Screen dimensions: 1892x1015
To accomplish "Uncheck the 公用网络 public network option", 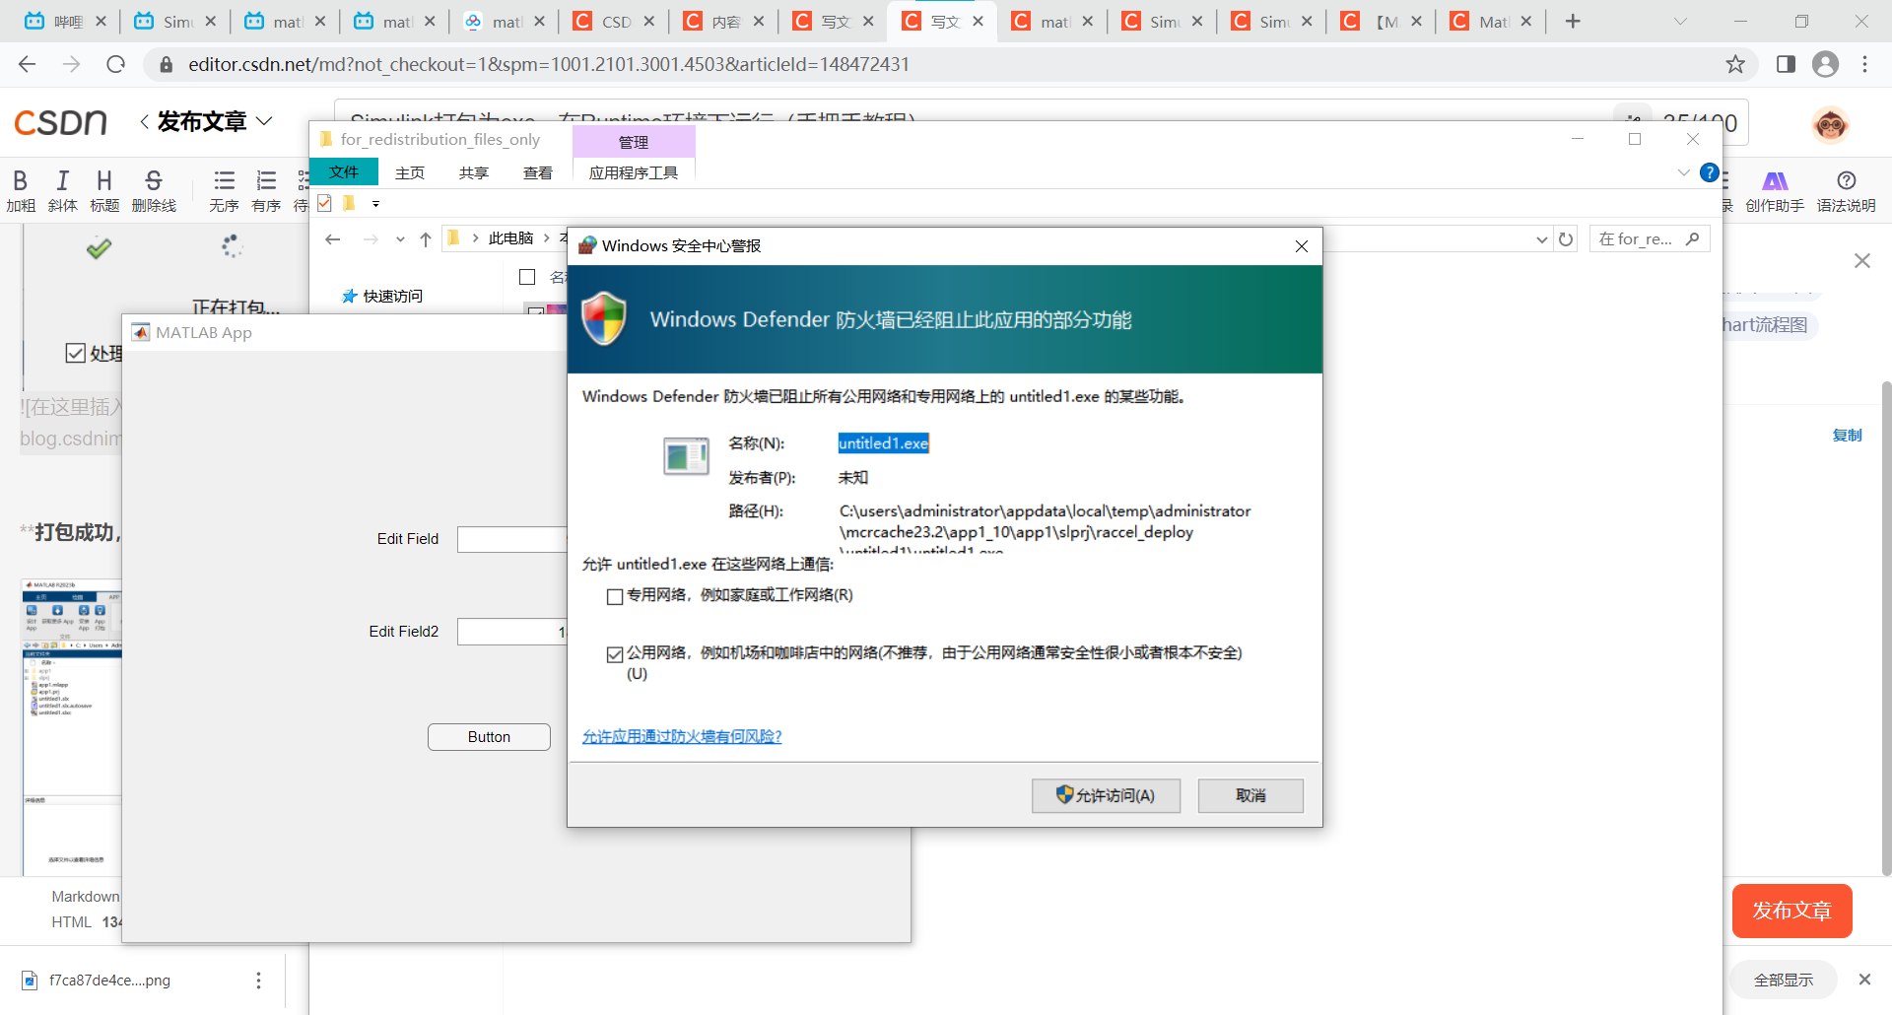I will (x=615, y=654).
